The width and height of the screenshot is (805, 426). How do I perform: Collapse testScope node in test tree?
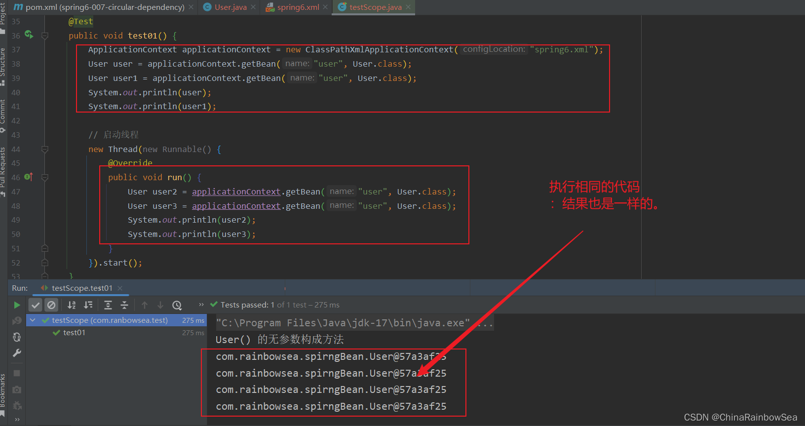pyautogui.click(x=33, y=320)
